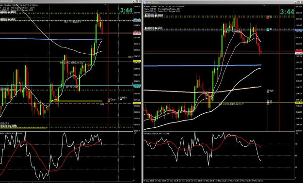Image resolution: width=303 pixels, height=183 pixels.
Task: Click the yellow price tag on right chart axis
Action: [x=299, y=103]
